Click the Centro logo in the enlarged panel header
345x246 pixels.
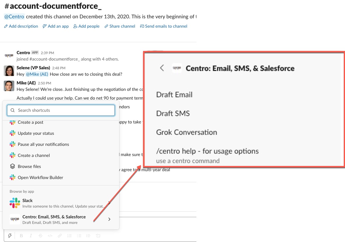click(x=177, y=68)
